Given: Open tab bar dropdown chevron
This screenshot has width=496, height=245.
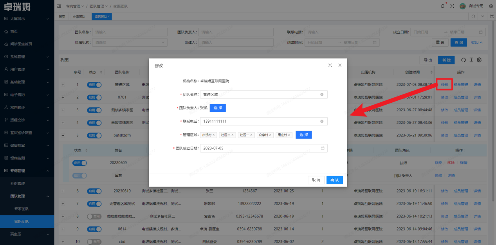Looking at the screenshot, I should tap(483, 16).
